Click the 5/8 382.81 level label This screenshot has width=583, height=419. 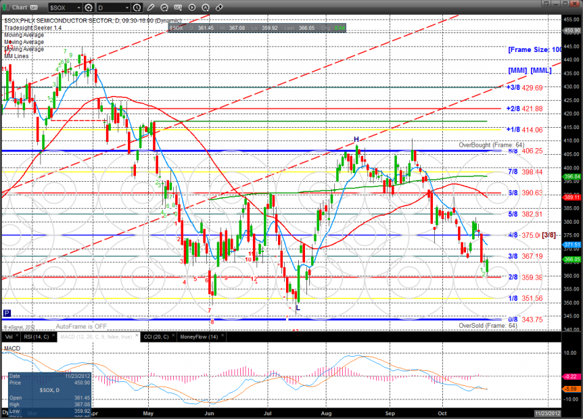coord(526,214)
